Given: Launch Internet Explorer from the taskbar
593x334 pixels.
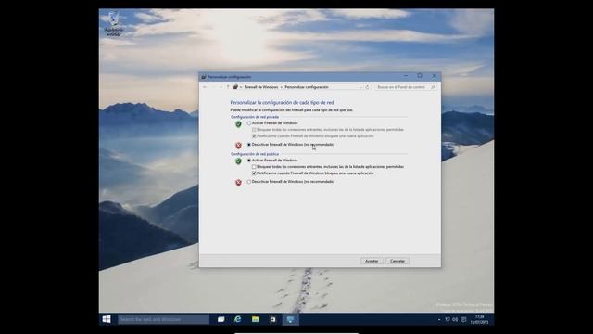Looking at the screenshot, I should [x=238, y=319].
